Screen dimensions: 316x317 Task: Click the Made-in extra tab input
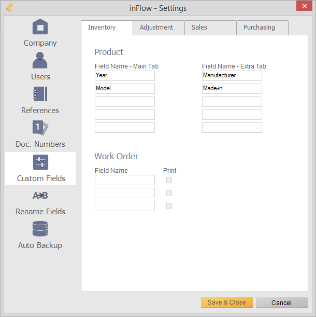click(232, 89)
